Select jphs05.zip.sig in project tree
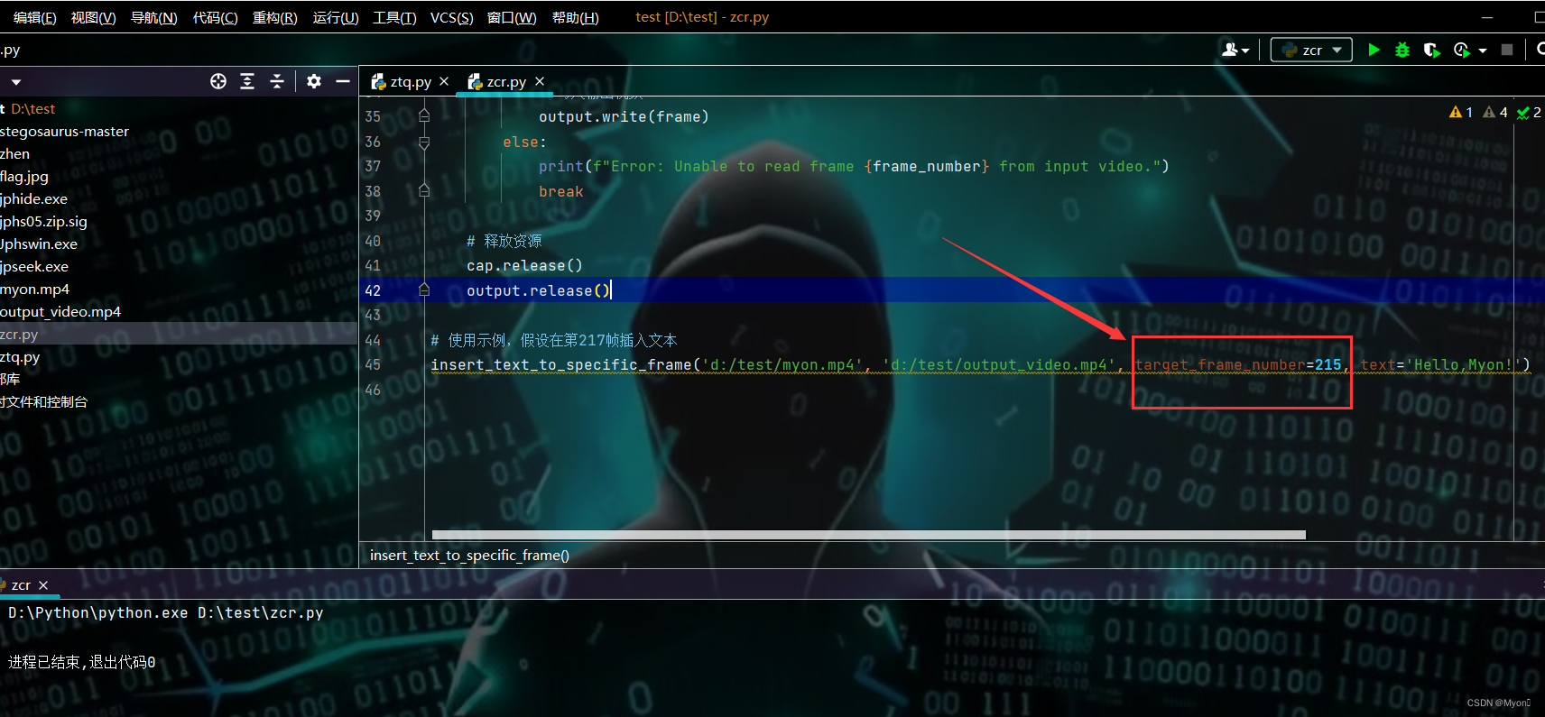This screenshot has height=717, width=1545. [43, 221]
